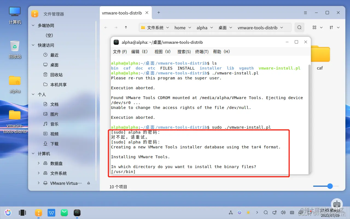Click the home path segment

click(180, 28)
